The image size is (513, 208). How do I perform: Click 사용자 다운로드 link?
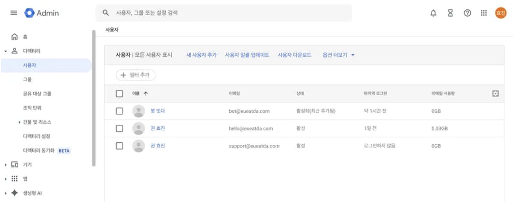click(x=294, y=55)
